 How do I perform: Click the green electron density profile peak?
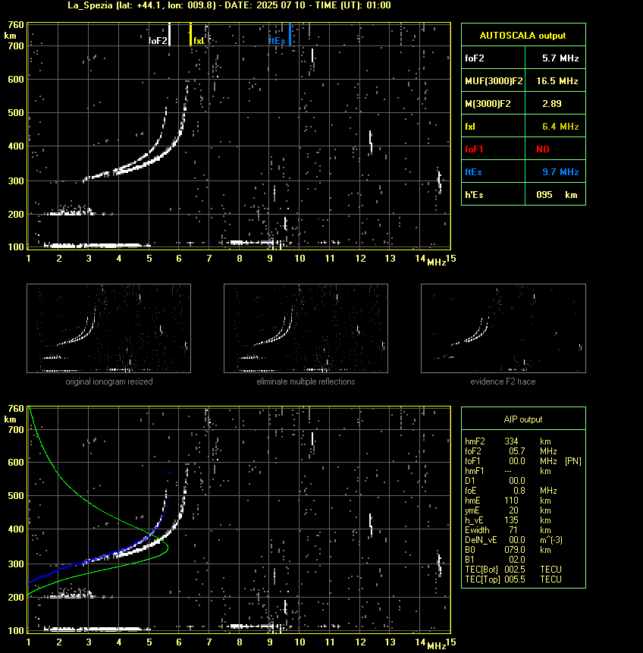click(x=167, y=548)
